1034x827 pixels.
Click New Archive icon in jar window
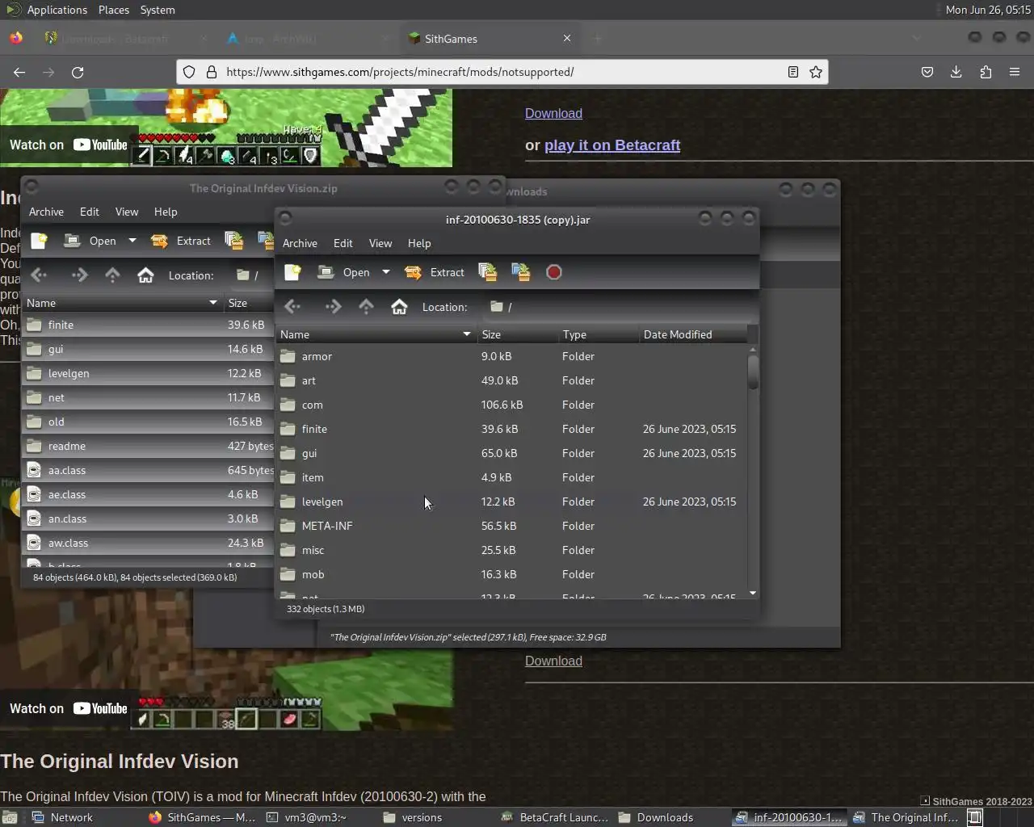click(x=292, y=273)
